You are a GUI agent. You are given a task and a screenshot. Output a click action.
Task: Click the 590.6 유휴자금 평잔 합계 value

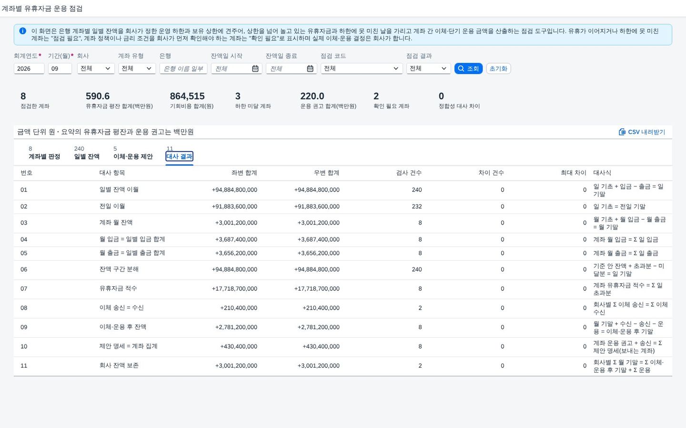tap(98, 96)
